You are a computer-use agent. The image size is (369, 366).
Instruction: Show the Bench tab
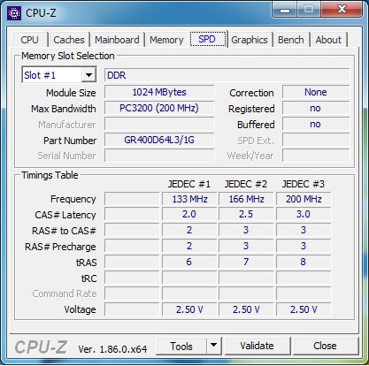[x=291, y=40]
